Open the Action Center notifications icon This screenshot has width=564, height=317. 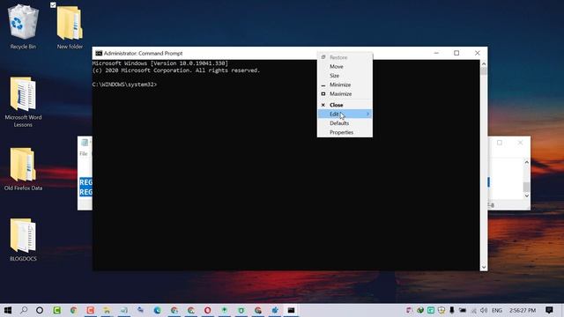coord(549,310)
